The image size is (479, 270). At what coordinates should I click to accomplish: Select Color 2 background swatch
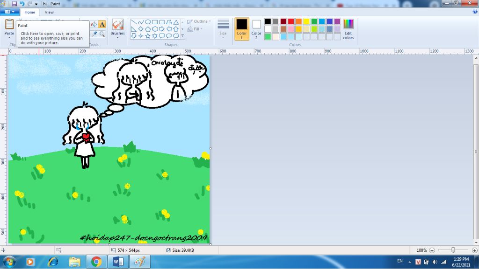point(256,28)
